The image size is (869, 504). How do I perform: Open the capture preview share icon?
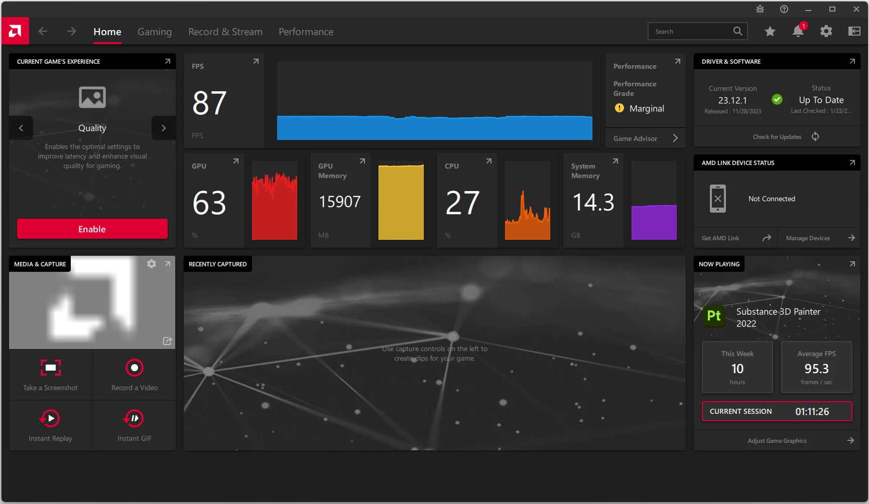(x=167, y=341)
